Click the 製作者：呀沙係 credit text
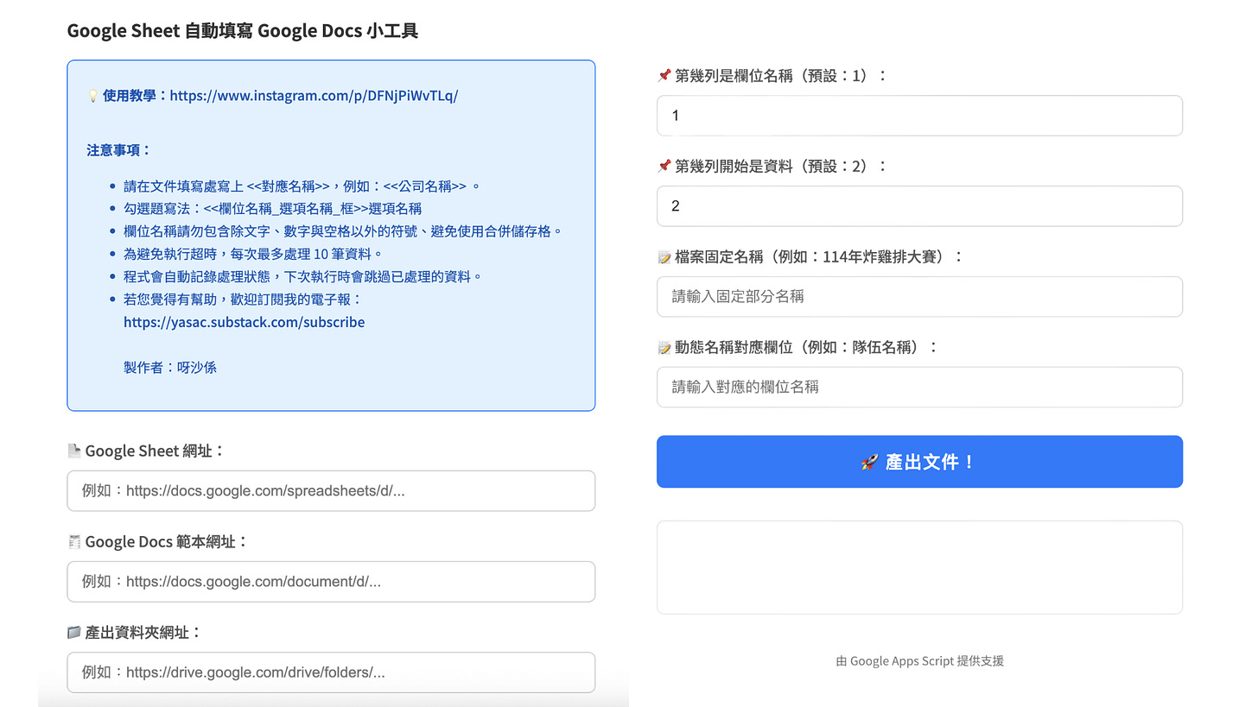The height and width of the screenshot is (707, 1258). point(170,367)
